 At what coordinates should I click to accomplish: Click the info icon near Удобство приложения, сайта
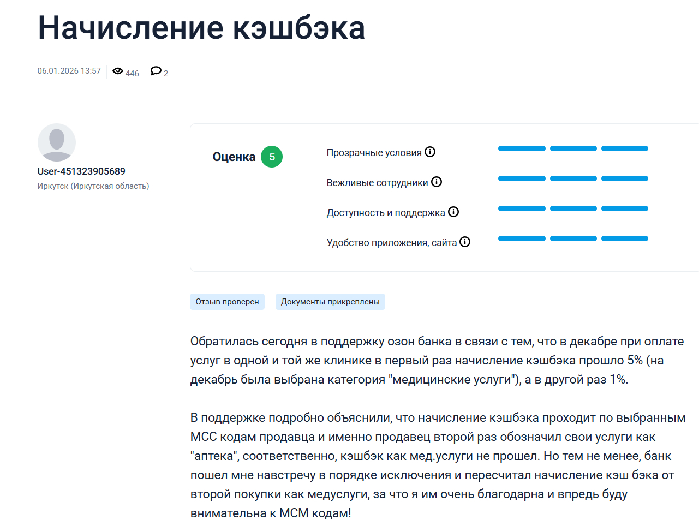coord(465,242)
